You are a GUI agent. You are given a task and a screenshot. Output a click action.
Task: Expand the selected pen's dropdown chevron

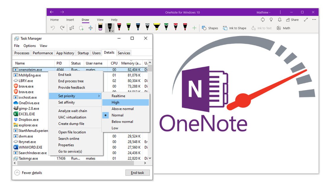tap(112, 30)
